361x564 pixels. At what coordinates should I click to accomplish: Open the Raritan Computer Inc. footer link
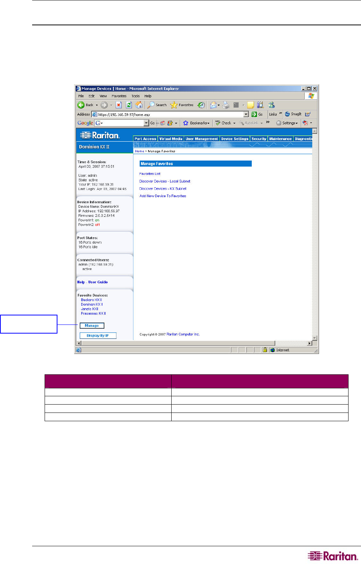[183, 334]
